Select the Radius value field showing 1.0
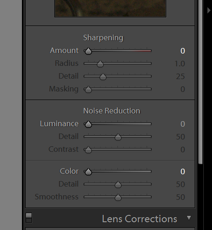 click(180, 64)
